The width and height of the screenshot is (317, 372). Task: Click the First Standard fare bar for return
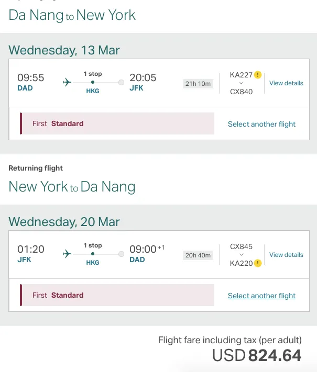117,295
